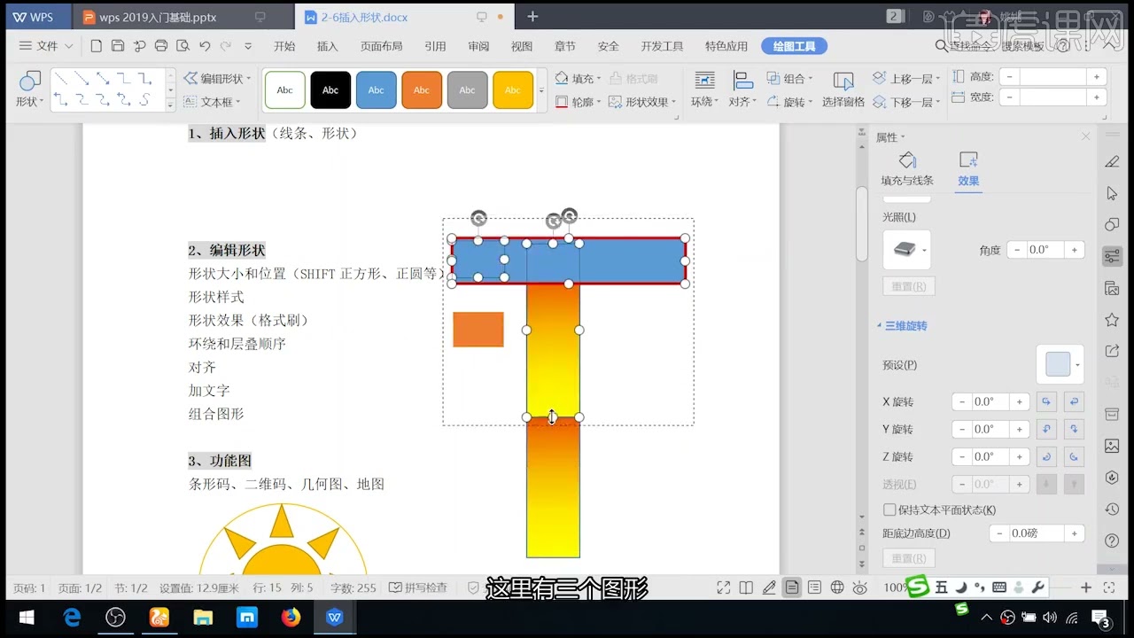Click the small orange rectangle shape
This screenshot has width=1134, height=638.
pyautogui.click(x=478, y=329)
